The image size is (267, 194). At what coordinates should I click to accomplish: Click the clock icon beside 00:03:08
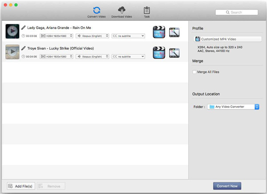click(23, 36)
